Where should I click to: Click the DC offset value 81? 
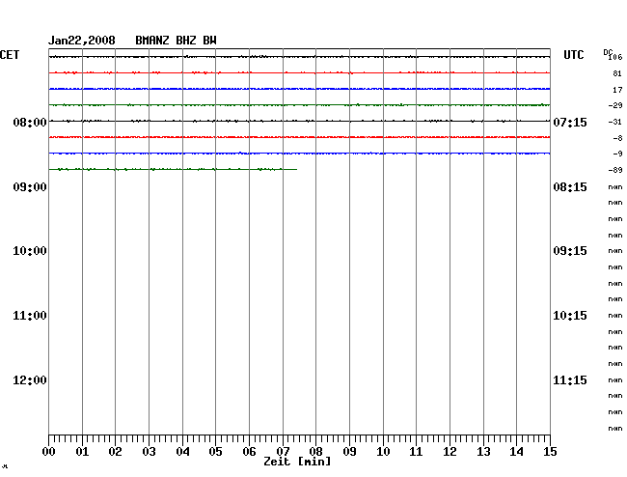pyautogui.click(x=617, y=73)
